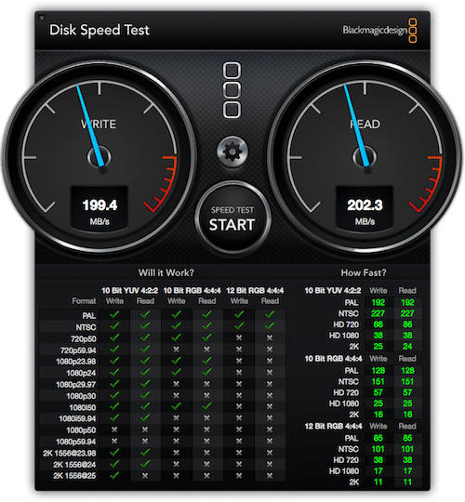Screen dimensions: 465x502
Task: Click PAL checkmark under 10 Bit YUV Write
Action: [114, 314]
